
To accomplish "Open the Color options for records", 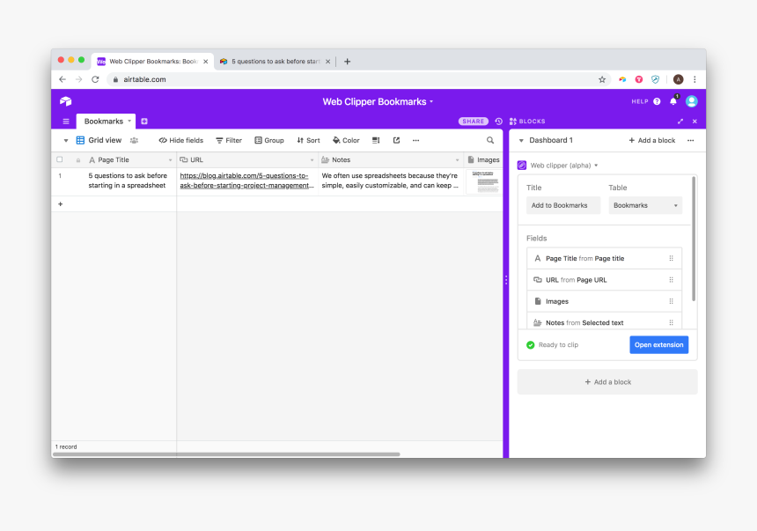I will (x=346, y=140).
